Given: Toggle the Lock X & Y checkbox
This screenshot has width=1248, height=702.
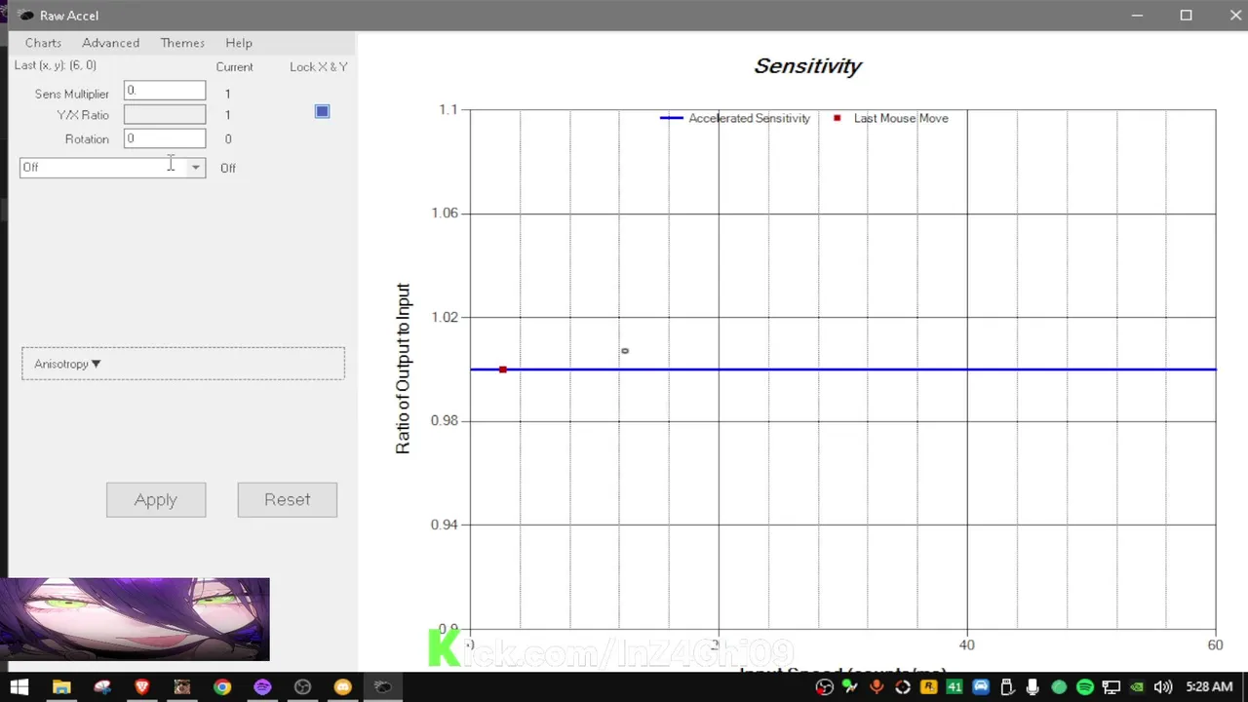Looking at the screenshot, I should tap(323, 111).
